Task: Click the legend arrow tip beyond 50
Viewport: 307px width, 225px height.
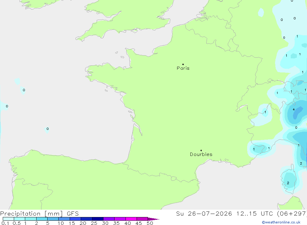Action: pyautogui.click(x=153, y=219)
